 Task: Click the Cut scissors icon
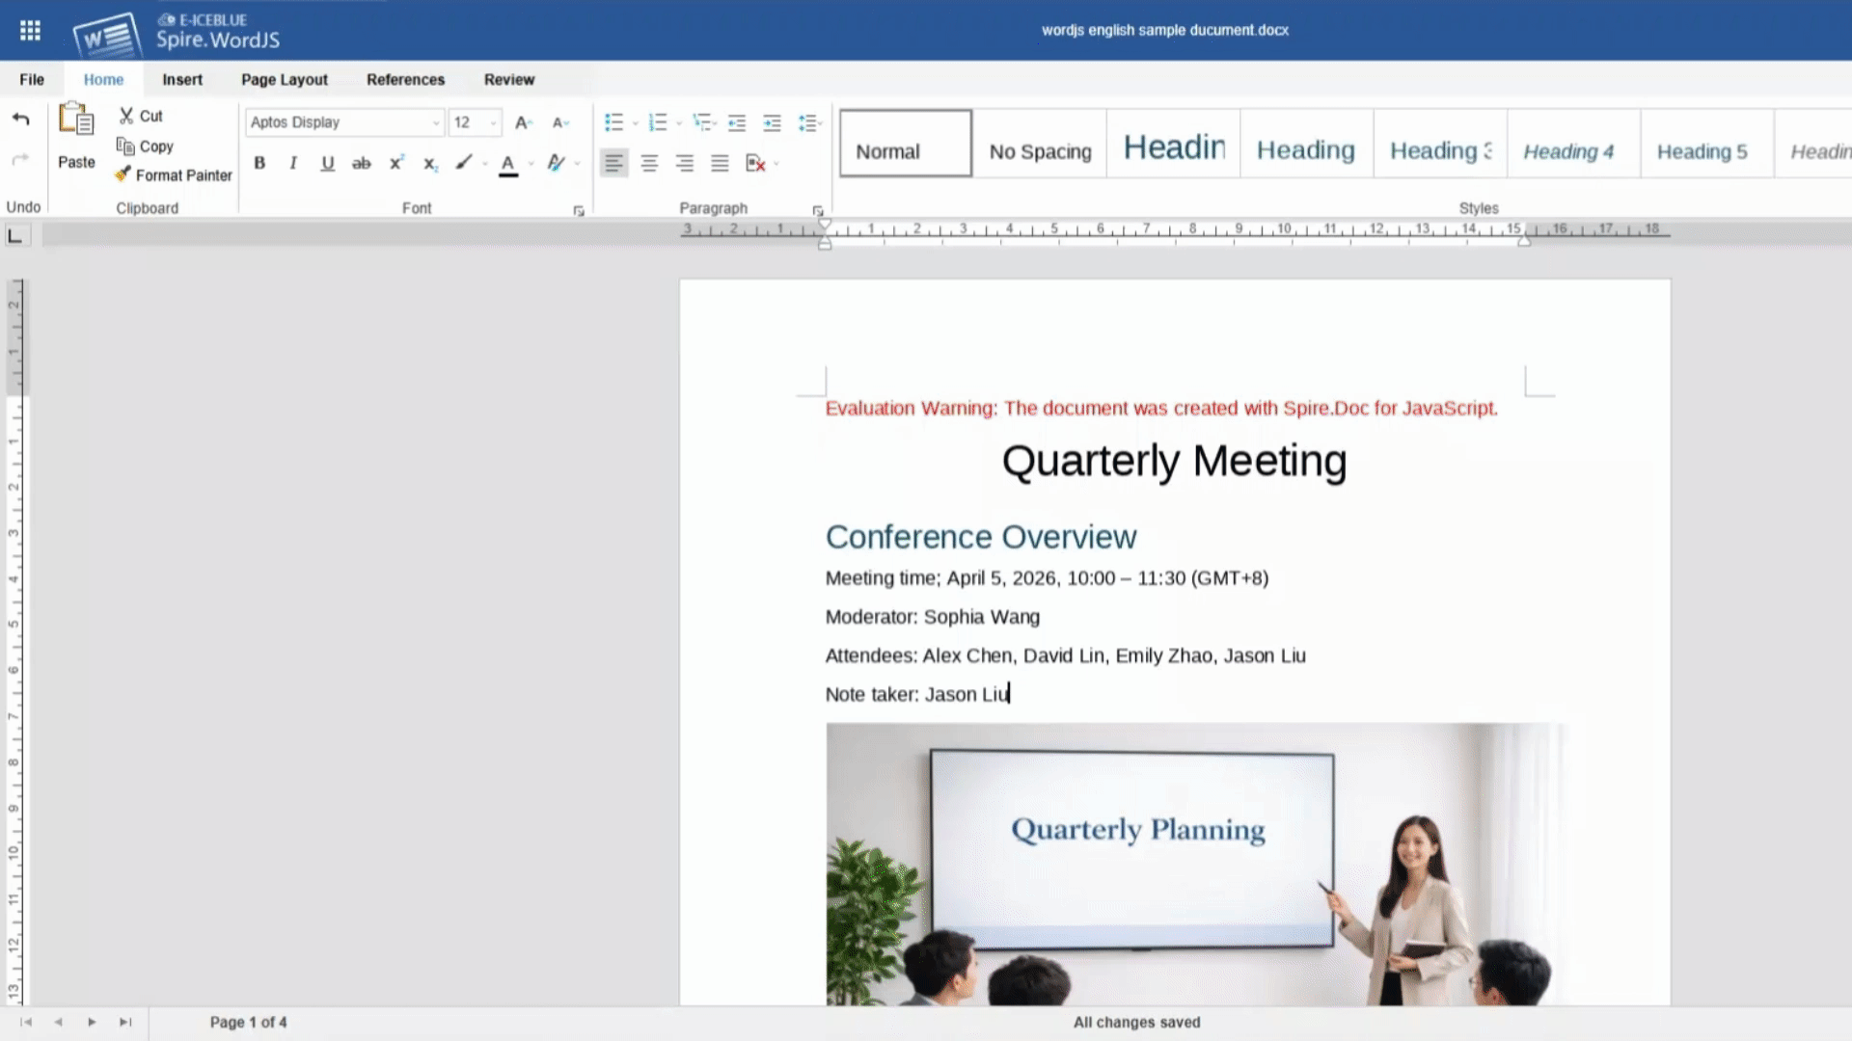[x=126, y=116]
